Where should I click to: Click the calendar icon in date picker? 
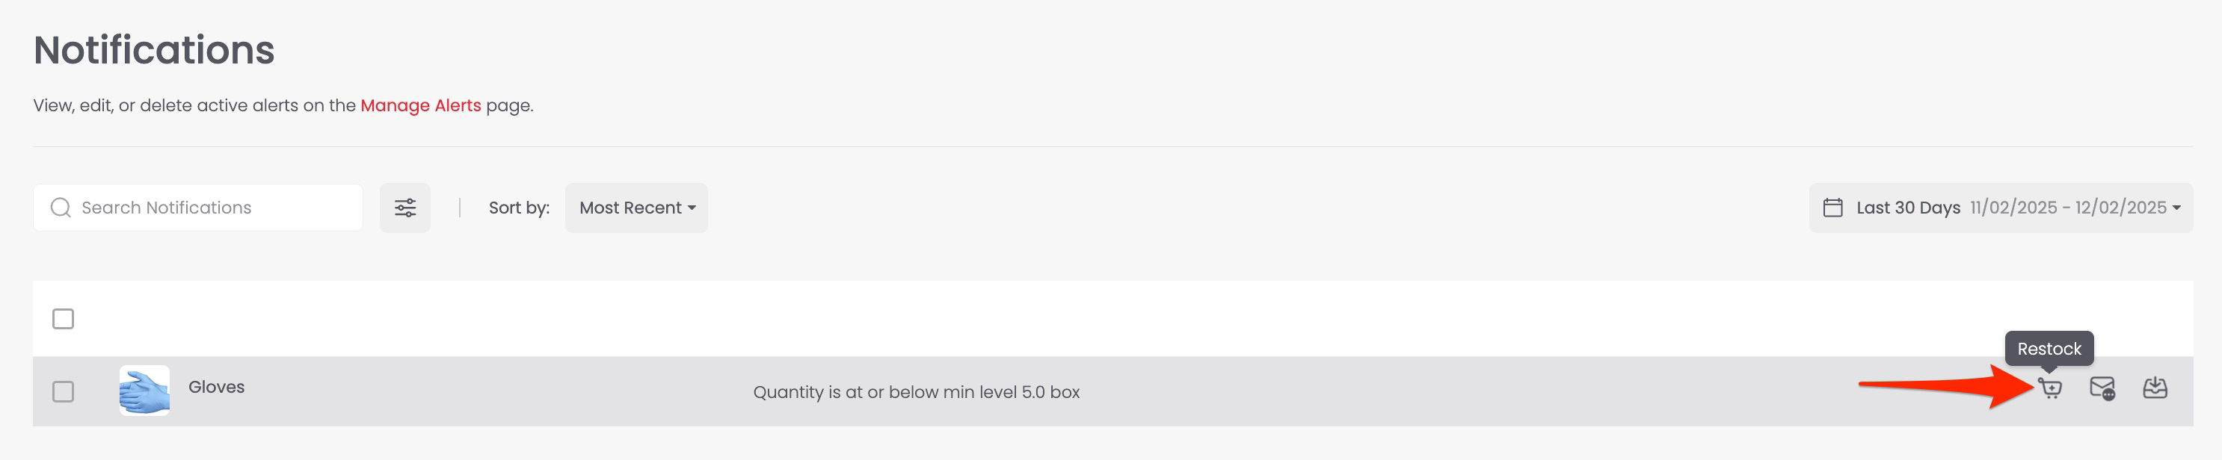click(x=1833, y=208)
